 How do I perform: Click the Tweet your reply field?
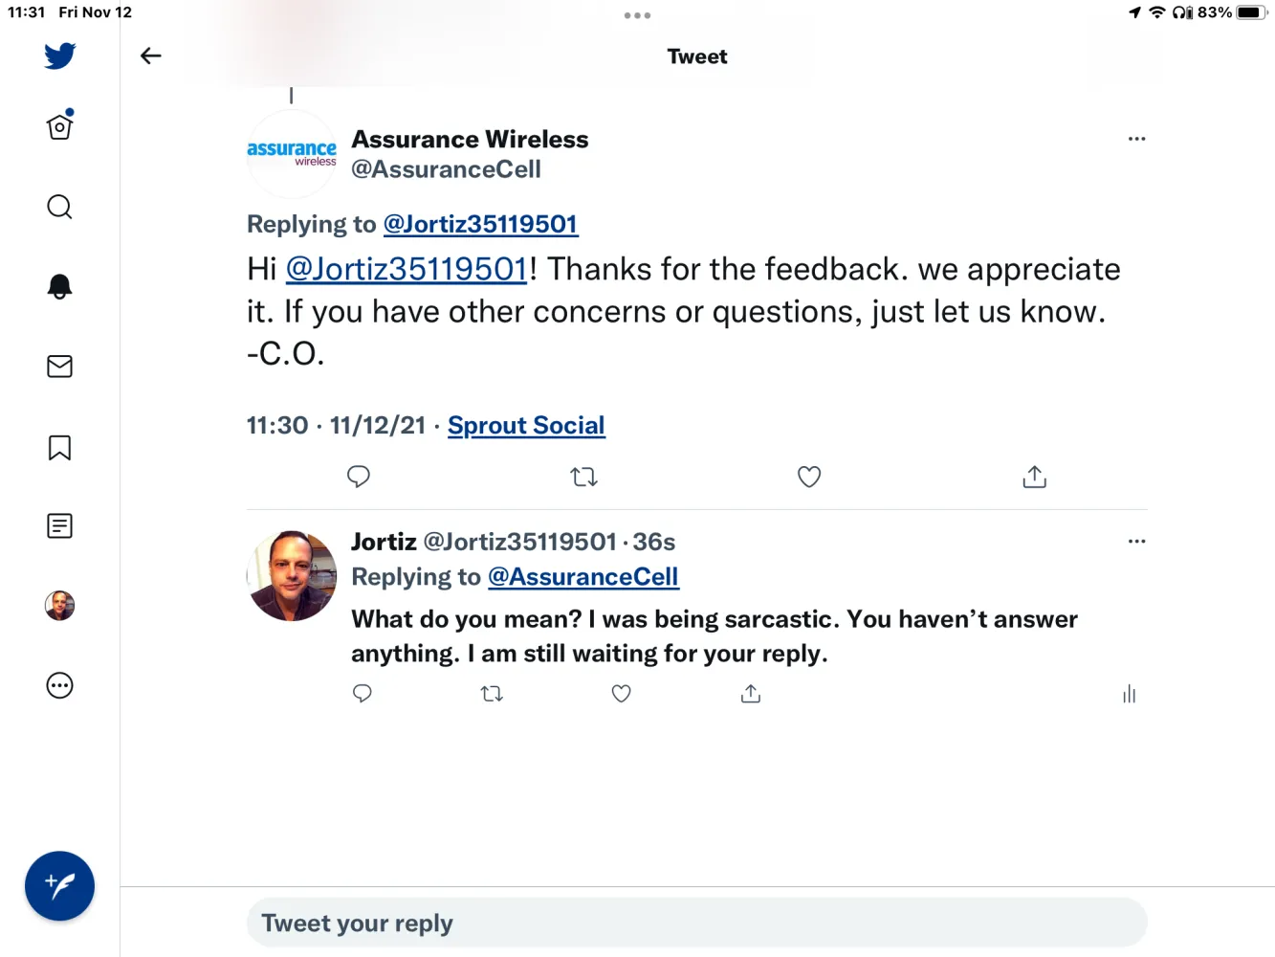696,924
